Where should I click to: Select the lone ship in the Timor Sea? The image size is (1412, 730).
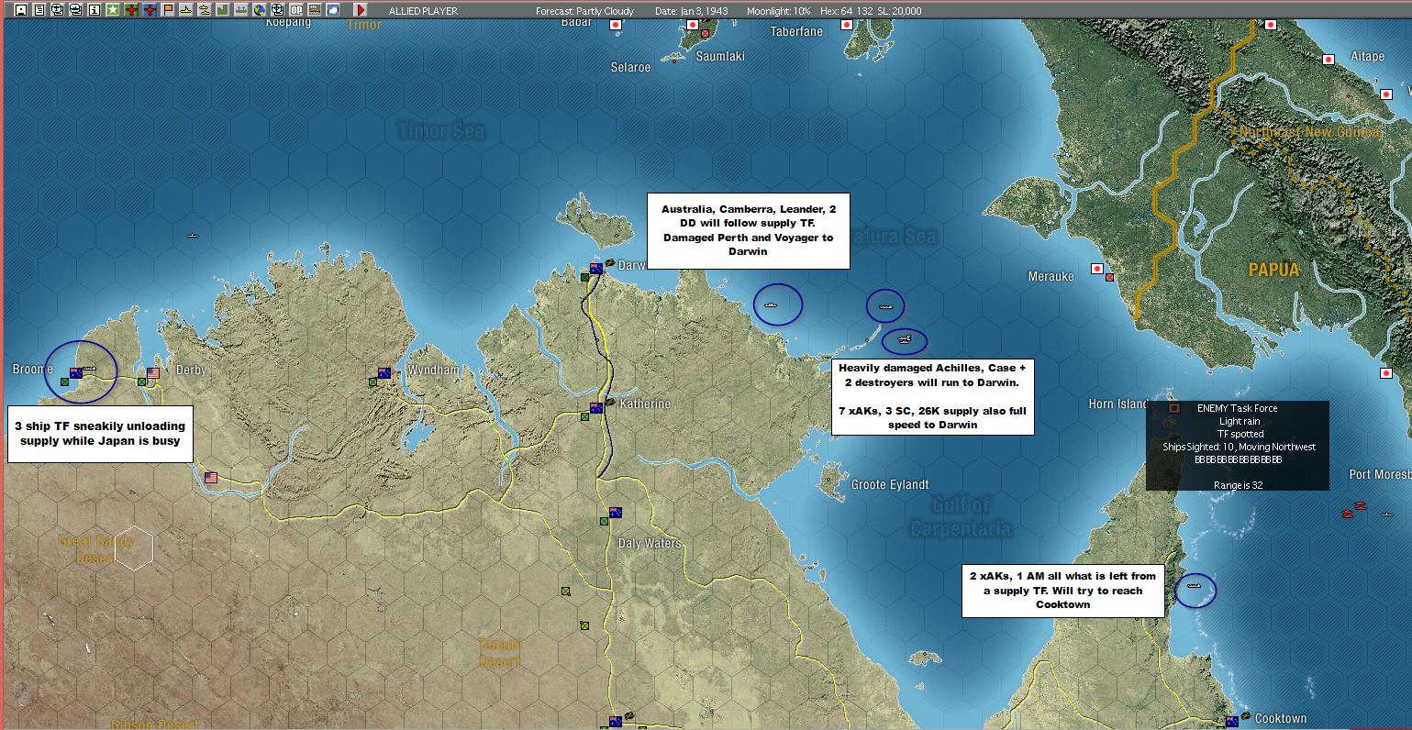point(193,236)
